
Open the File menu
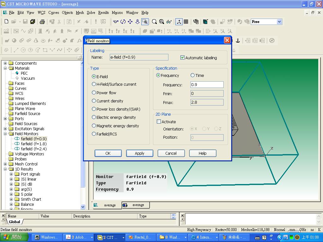pyautogui.click(x=12, y=13)
